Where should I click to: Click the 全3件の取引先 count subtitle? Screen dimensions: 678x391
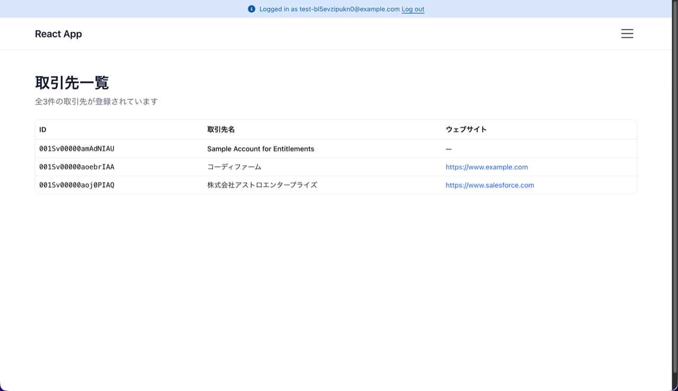[96, 101]
